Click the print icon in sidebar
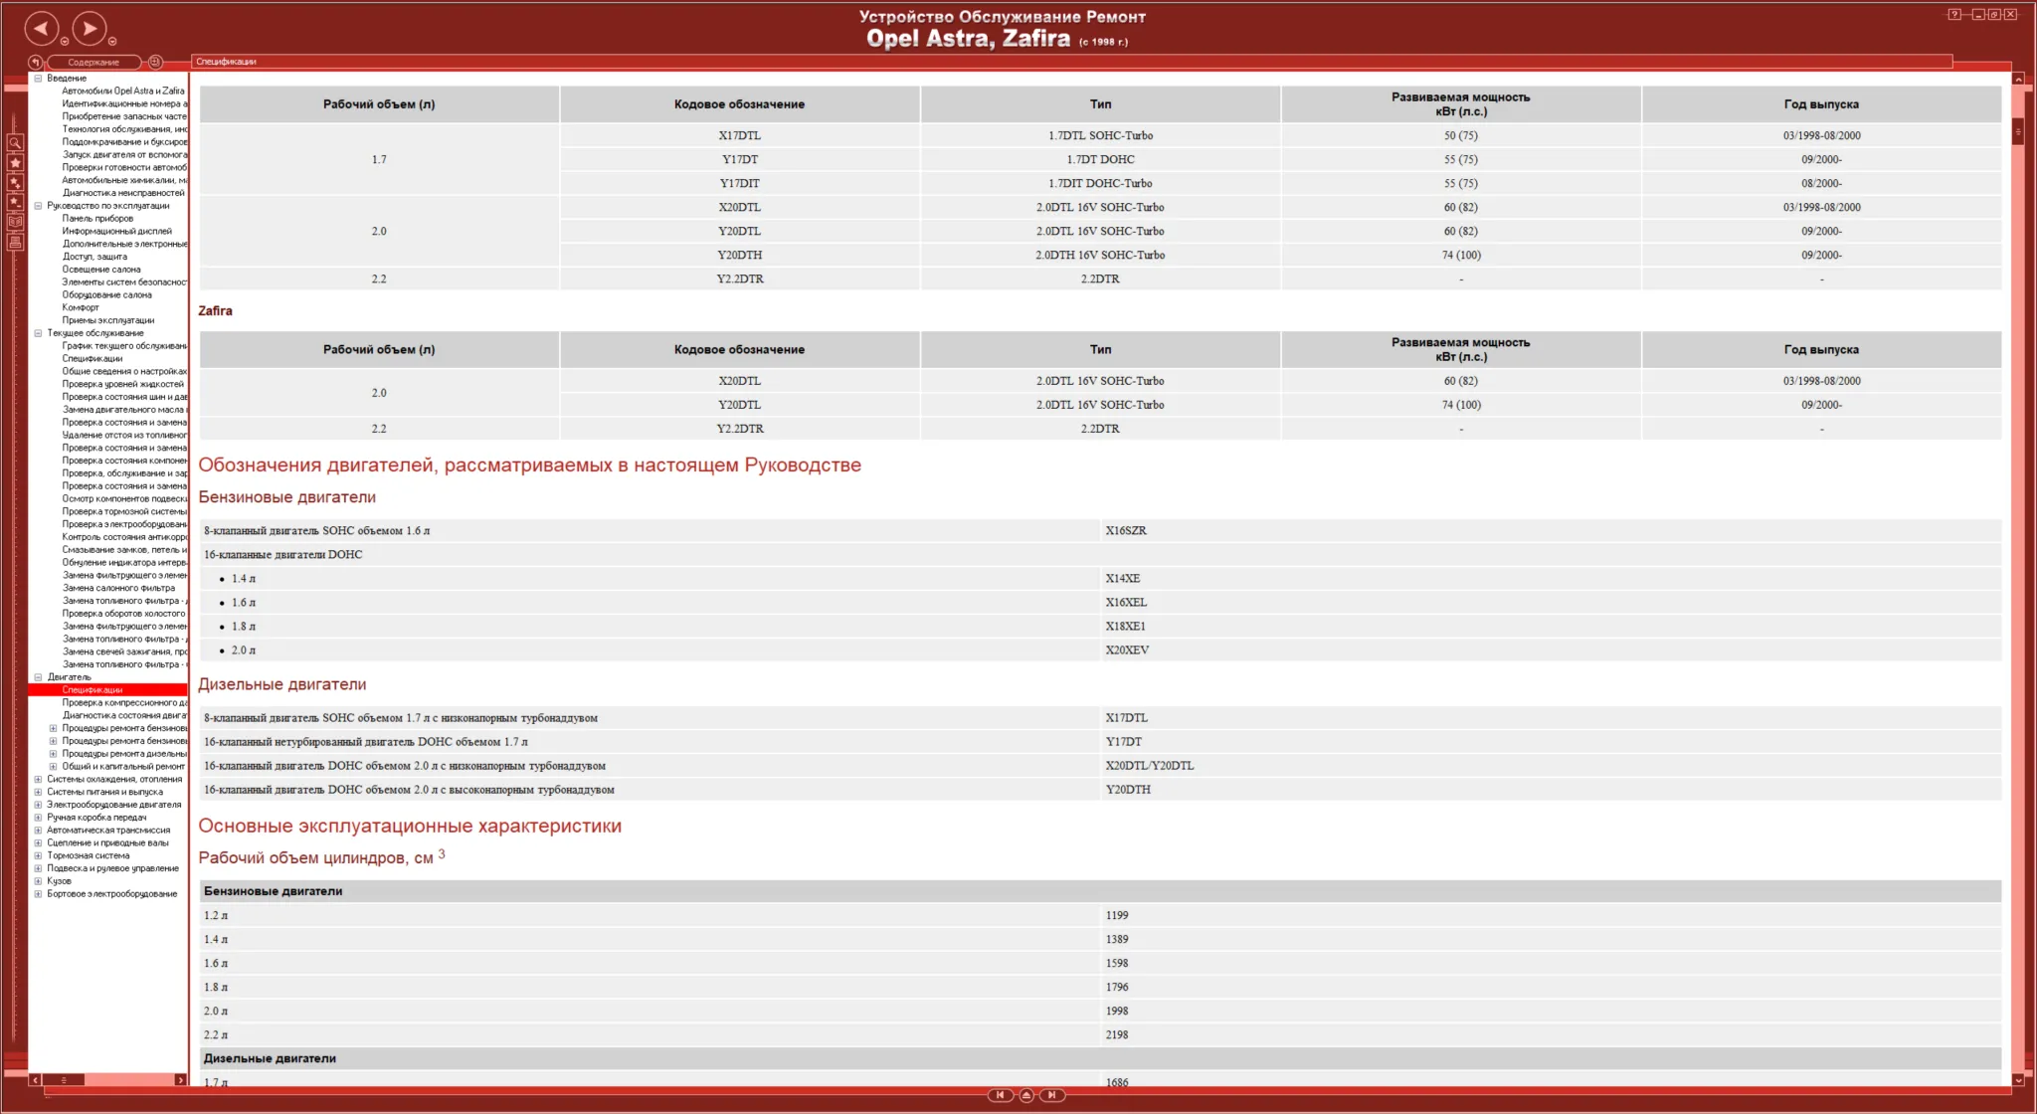 [x=15, y=242]
